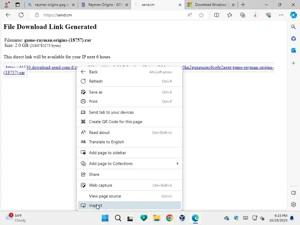300x225 pixels.
Task: Open the notification bell in system tray
Action: [292, 218]
